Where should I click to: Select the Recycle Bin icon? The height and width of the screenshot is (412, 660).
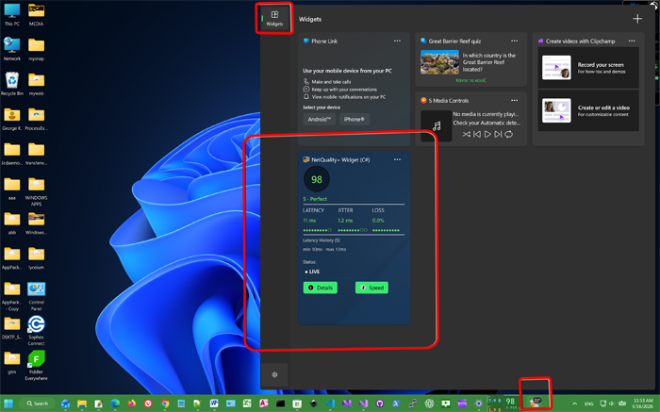pyautogui.click(x=11, y=84)
